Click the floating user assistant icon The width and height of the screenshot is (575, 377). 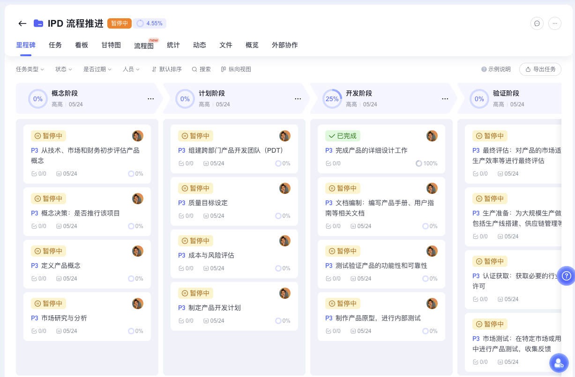click(559, 363)
